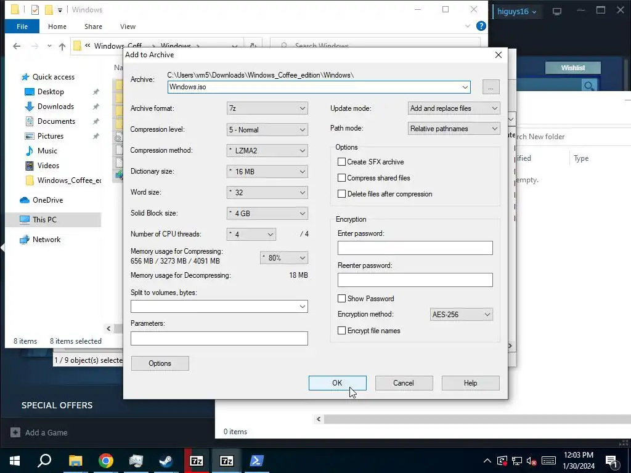Click OK to create archive
This screenshot has width=631, height=473.
tap(337, 383)
